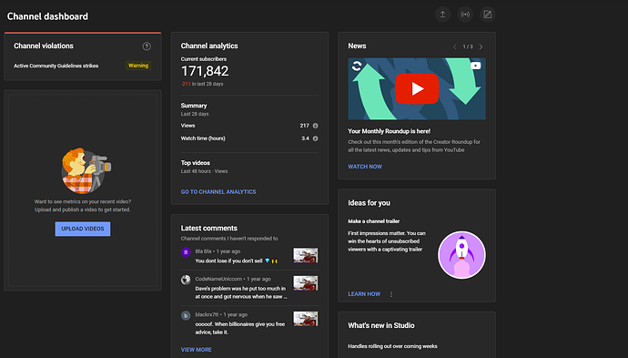Click the upload video icon in header

point(442,15)
